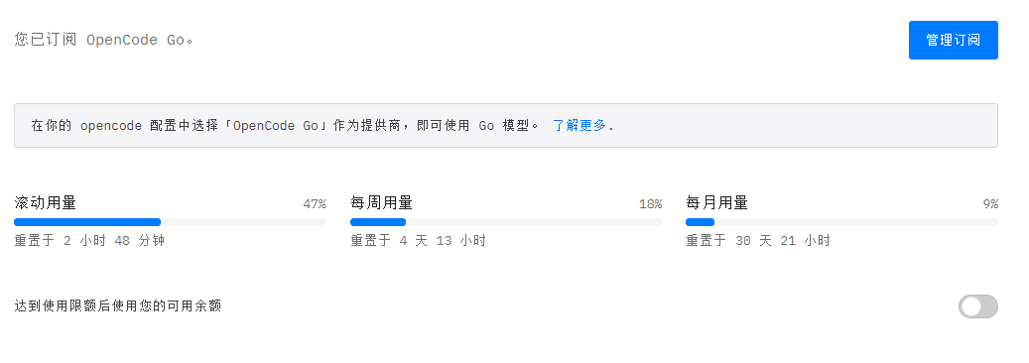This screenshot has height=363, width=1029.
Task: Enable the 达到使用限额后使用您的可用余额 toggle
Action: 977,306
